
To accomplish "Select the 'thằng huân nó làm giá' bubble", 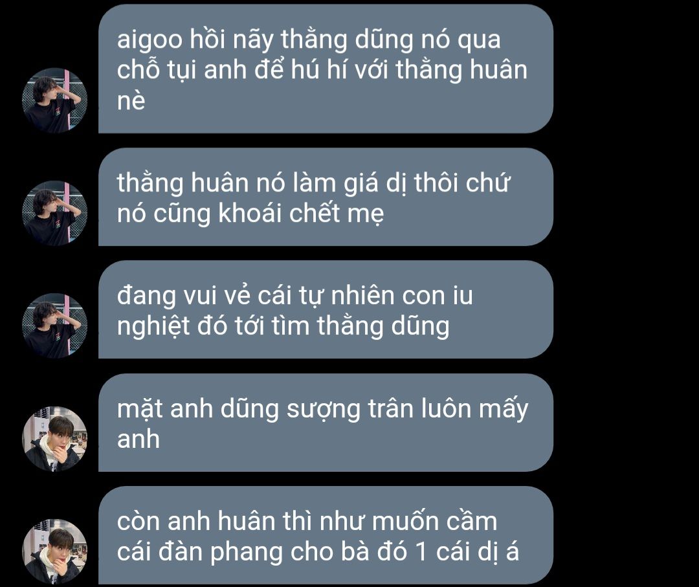I will (x=326, y=197).
